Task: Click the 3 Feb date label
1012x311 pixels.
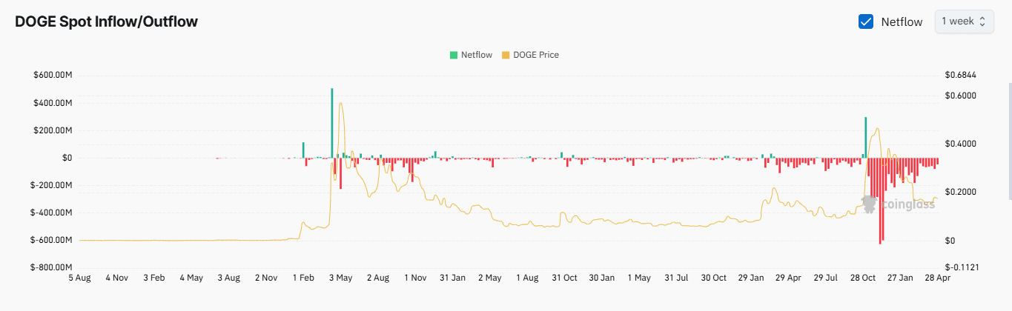Action: click(153, 278)
